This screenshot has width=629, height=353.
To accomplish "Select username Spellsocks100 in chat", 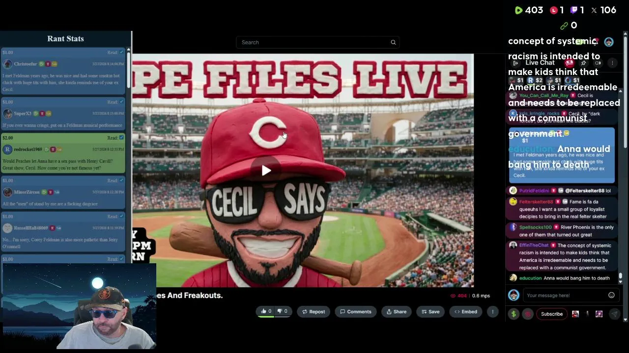I will point(536,227).
